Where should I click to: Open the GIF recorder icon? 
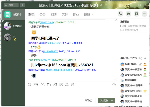(x=36, y=85)
